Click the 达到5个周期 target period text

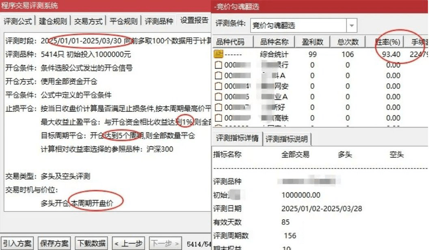[x=124, y=136]
